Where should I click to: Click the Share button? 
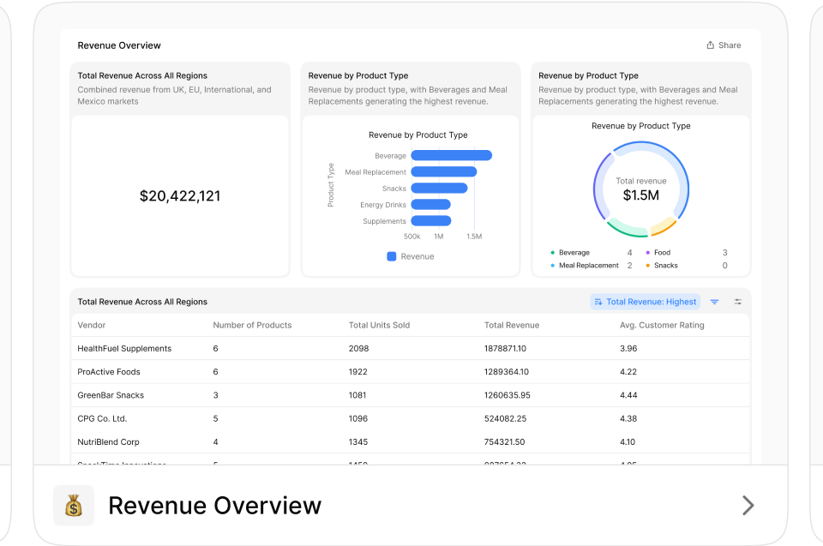click(x=724, y=45)
